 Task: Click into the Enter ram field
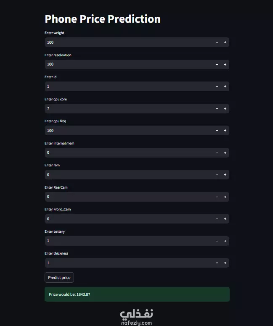[129, 175]
